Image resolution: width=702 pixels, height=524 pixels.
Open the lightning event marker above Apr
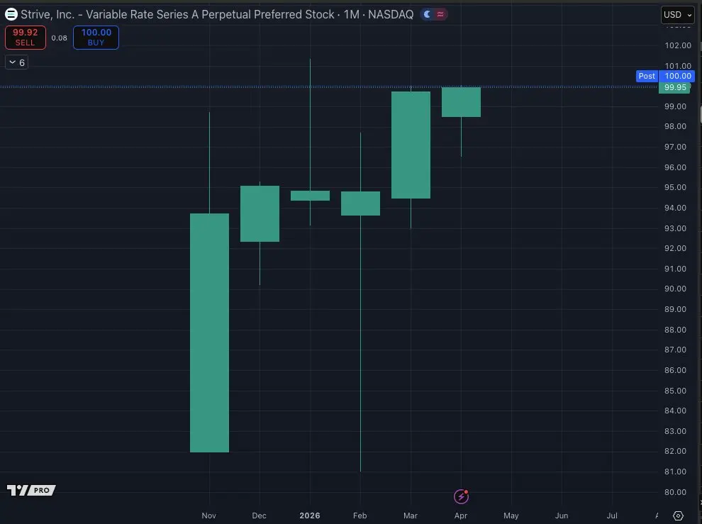461,496
